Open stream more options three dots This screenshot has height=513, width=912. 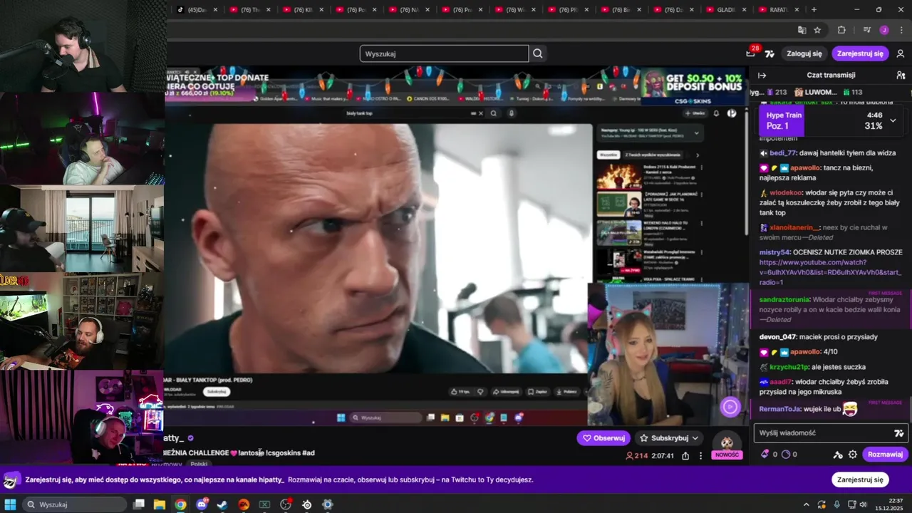tap(700, 456)
